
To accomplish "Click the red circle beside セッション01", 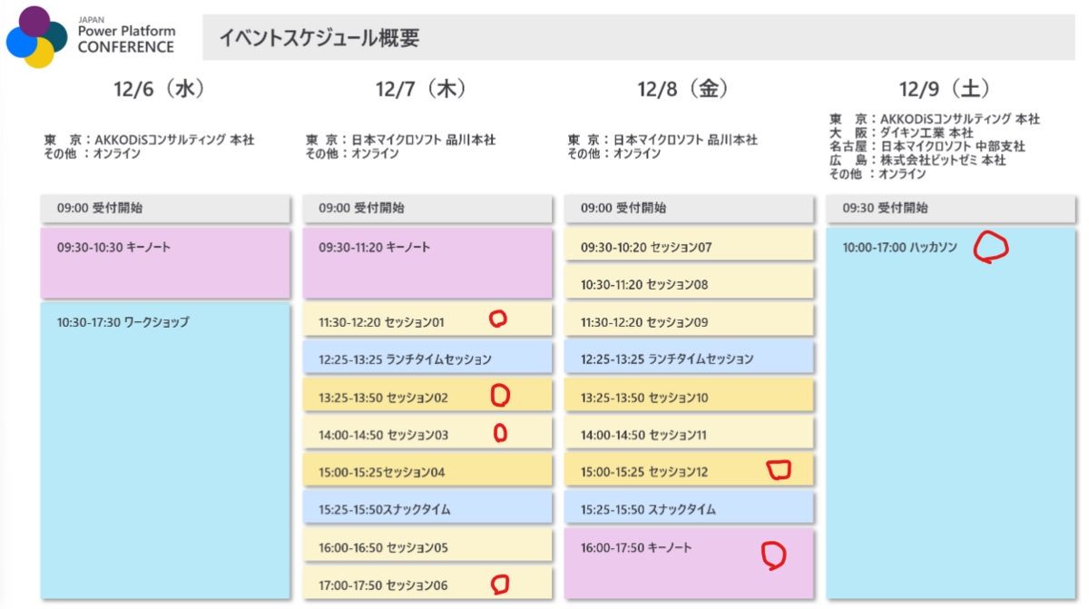I will pos(497,319).
